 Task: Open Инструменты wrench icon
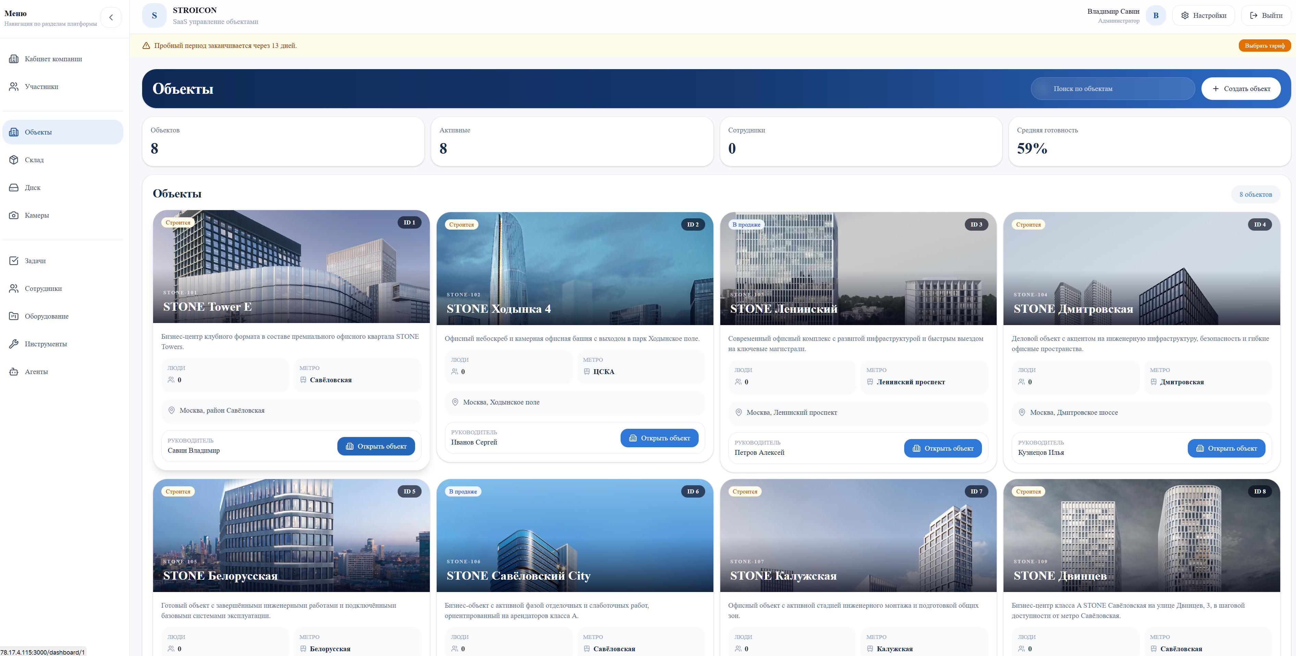14,344
